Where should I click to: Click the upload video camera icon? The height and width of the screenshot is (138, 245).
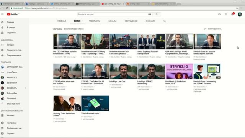point(219,14)
